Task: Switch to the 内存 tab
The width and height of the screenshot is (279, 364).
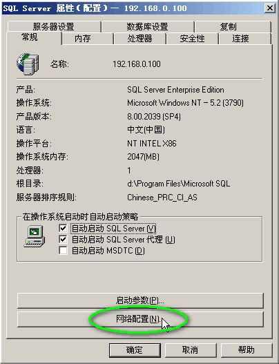Action: pyautogui.click(x=87, y=39)
